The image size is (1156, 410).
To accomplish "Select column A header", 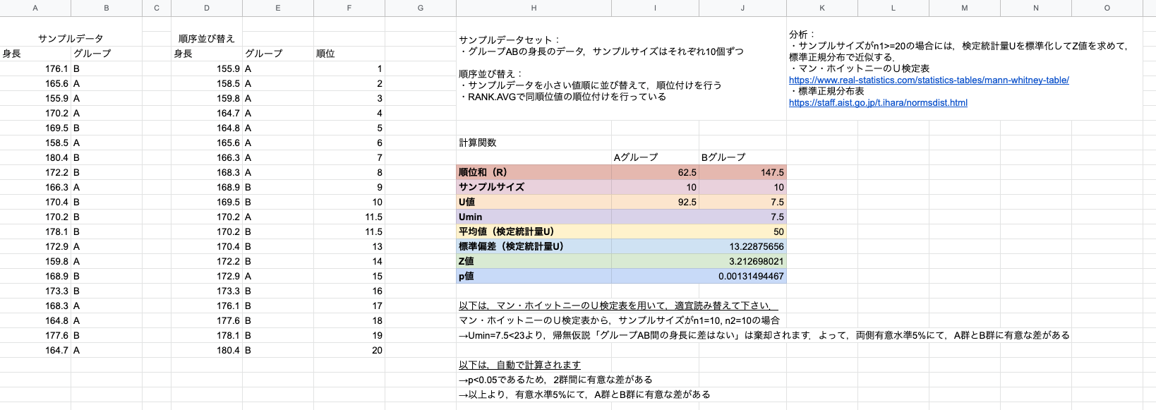I will (35, 8).
